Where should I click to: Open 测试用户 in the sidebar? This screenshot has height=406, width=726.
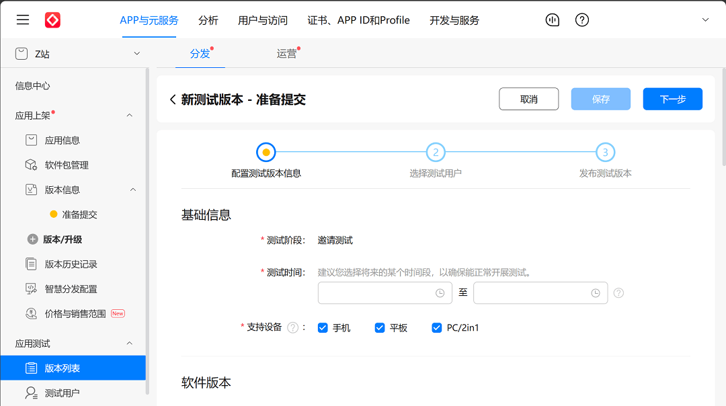tap(62, 393)
